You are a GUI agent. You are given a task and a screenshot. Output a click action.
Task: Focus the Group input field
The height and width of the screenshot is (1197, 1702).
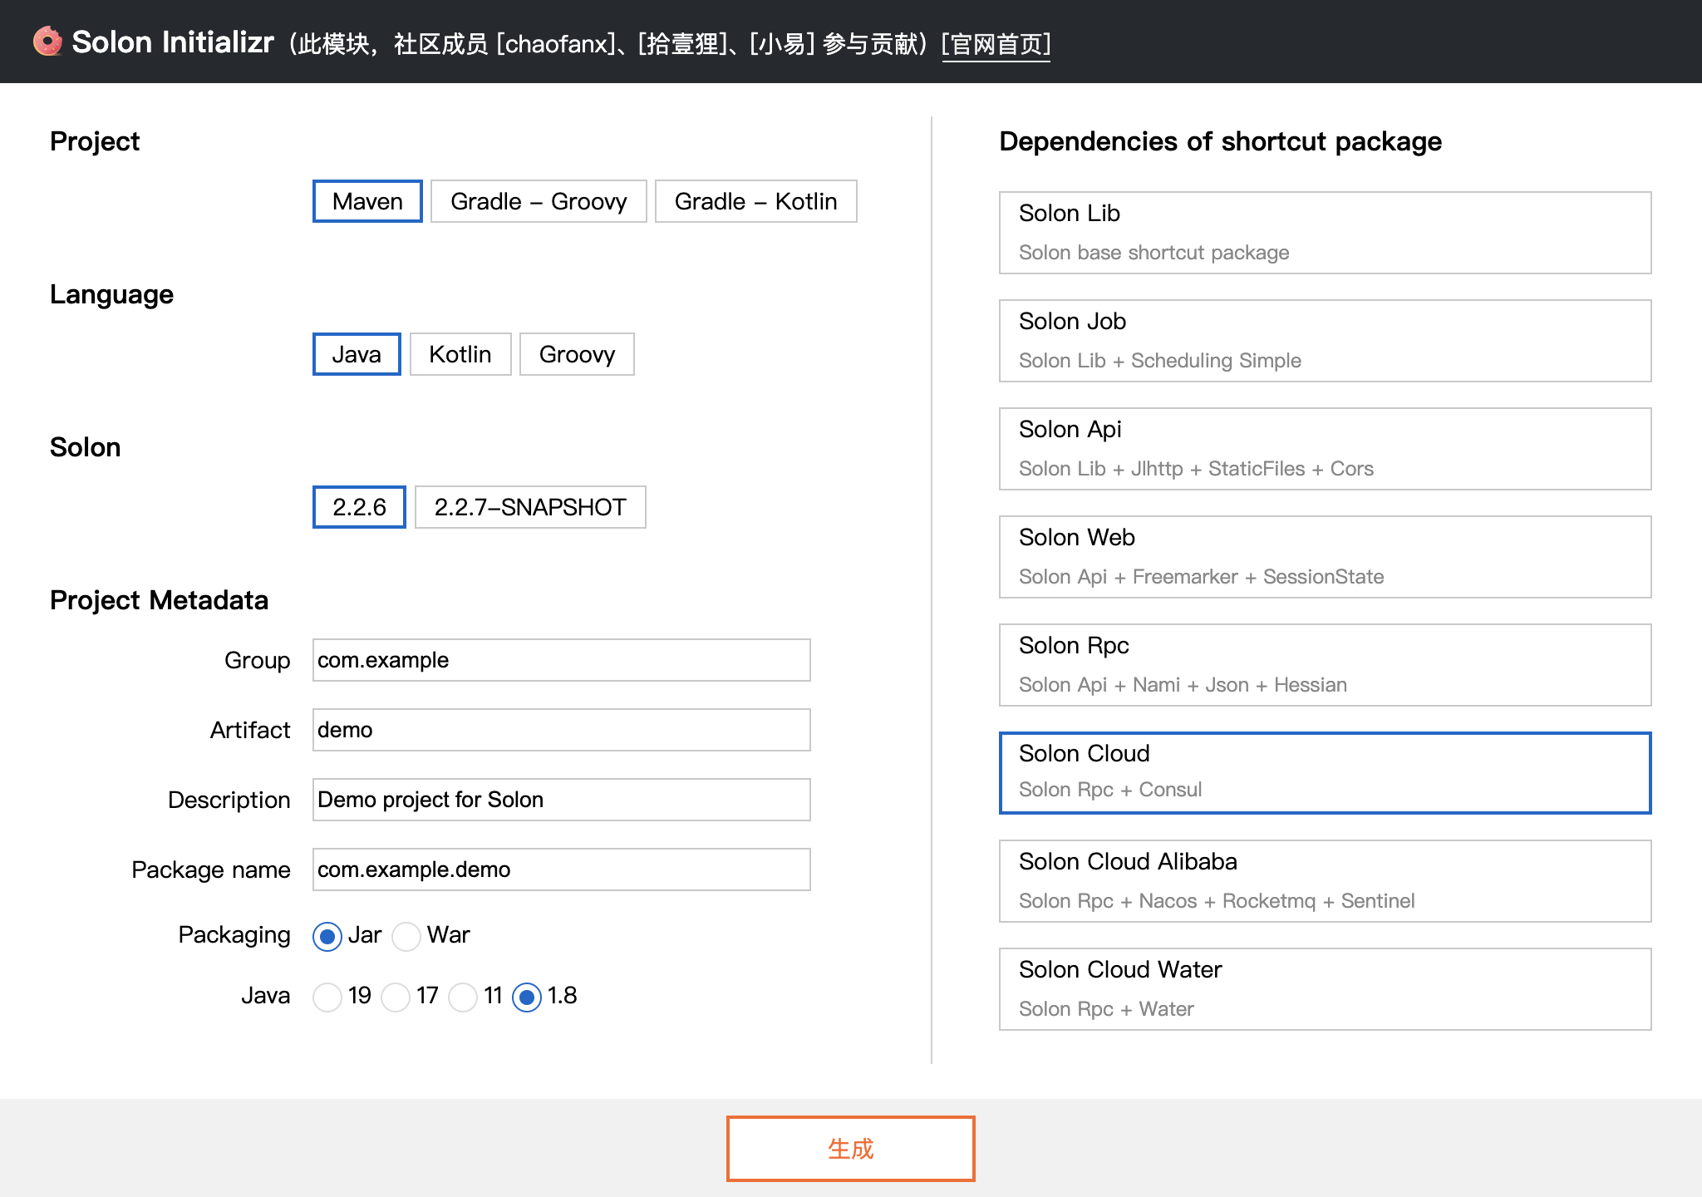click(x=562, y=660)
